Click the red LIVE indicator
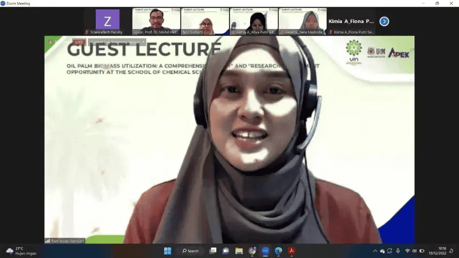 [x=79, y=42]
